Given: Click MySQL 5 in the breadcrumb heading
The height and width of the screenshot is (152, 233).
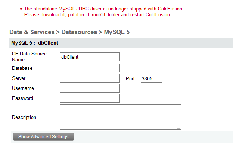Looking at the screenshot, I should [x=117, y=32].
